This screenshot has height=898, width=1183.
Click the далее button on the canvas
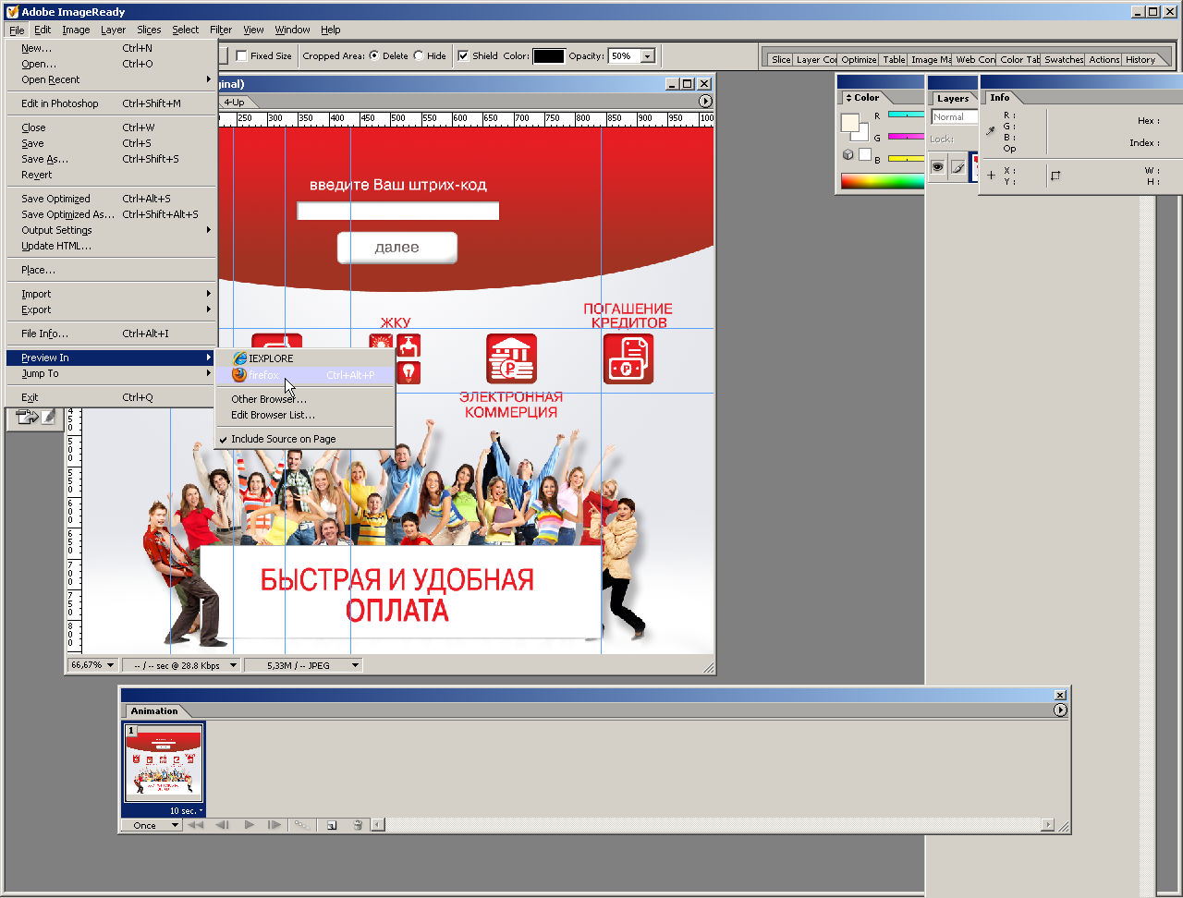pos(397,248)
